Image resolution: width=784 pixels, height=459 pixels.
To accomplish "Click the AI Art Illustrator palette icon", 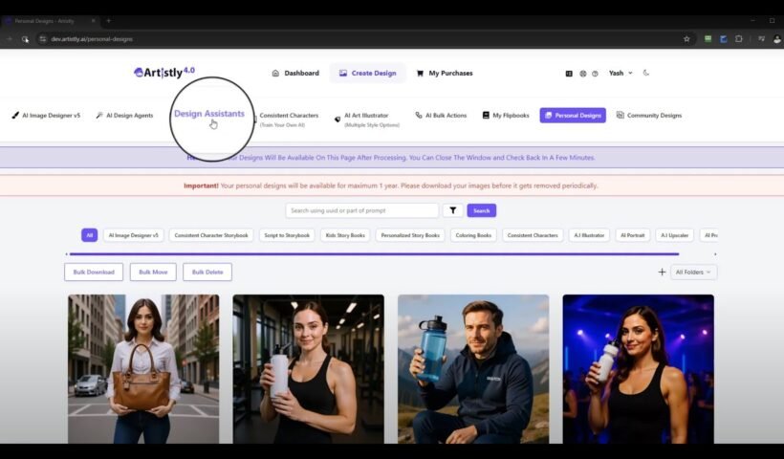I will pyautogui.click(x=338, y=119).
